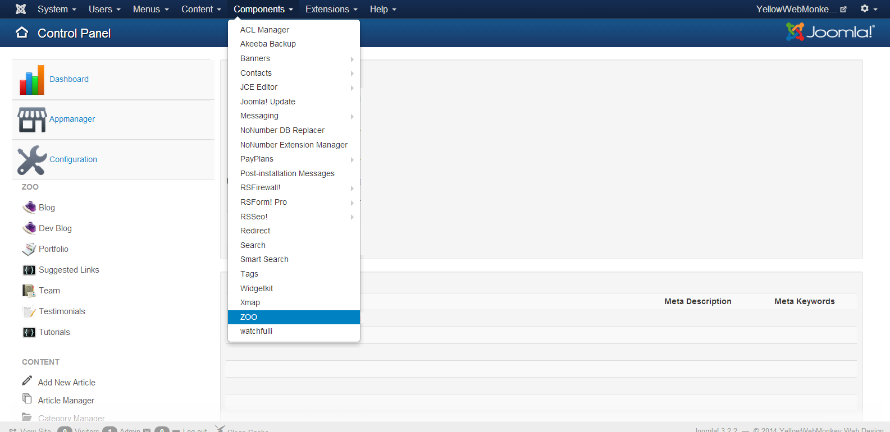Viewport: 890px width, 432px height.
Task: Click the Testimonials notepad icon
Action: click(29, 311)
